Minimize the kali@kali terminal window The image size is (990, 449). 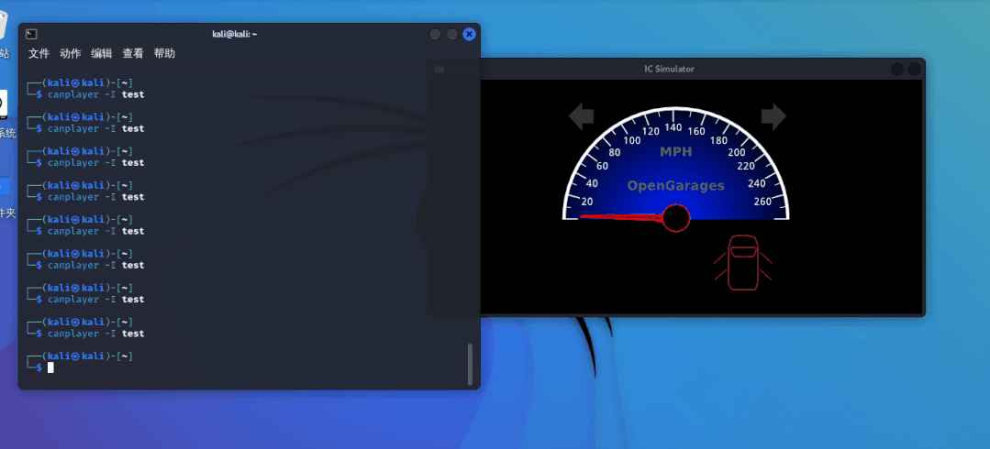click(435, 34)
